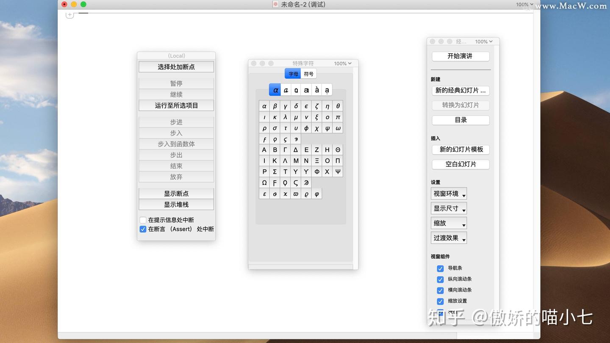
Task: Insert the lowercase delta character
Action: [296, 106]
